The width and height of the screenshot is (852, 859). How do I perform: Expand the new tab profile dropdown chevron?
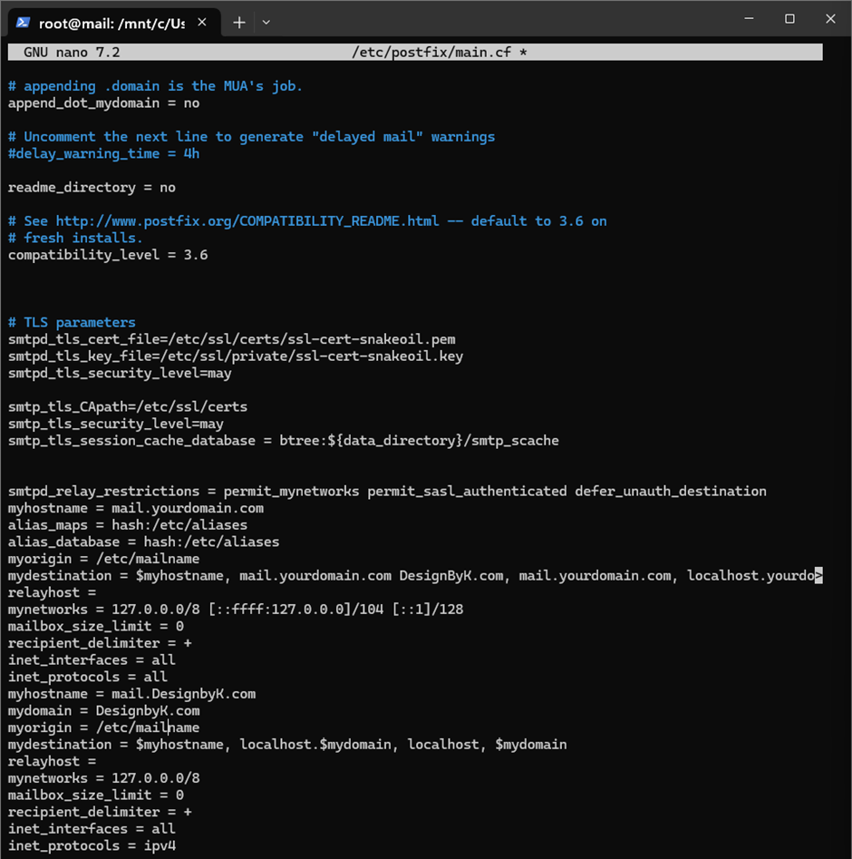266,23
